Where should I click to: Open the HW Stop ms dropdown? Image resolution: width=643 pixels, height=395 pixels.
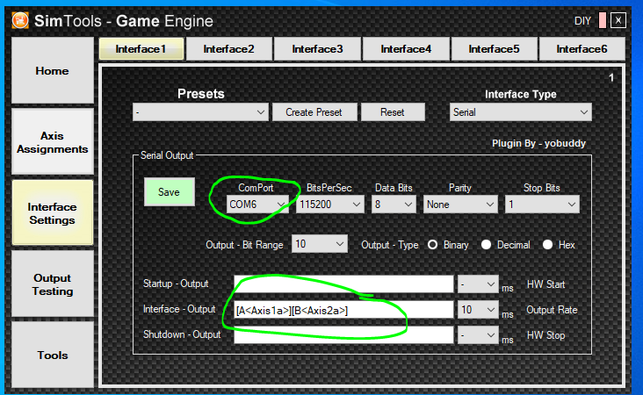pyautogui.click(x=478, y=335)
